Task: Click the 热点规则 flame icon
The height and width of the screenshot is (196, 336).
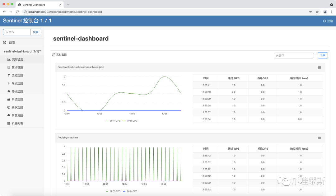Action: point(9,91)
